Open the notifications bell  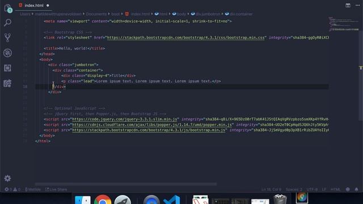point(357,189)
